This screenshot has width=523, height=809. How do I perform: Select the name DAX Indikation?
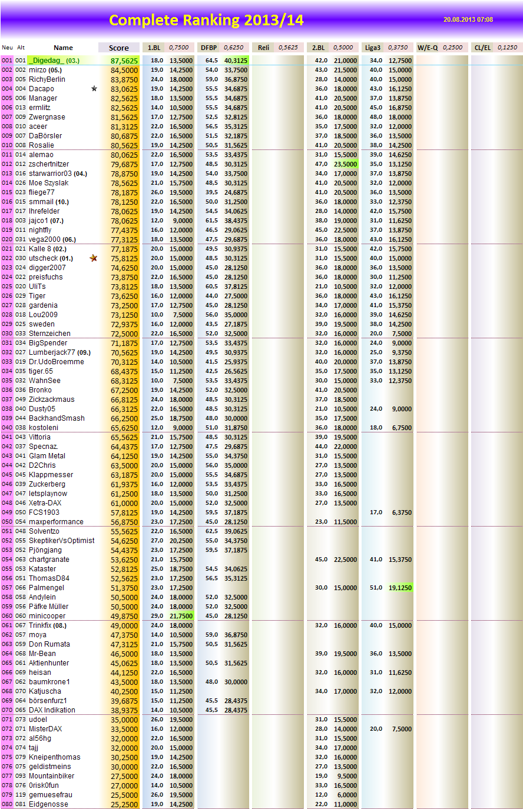coord(52,710)
